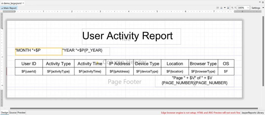This screenshot has height=115, width=265.
Task: Click the compile report icon in toolbar
Action: (x=218, y=8)
